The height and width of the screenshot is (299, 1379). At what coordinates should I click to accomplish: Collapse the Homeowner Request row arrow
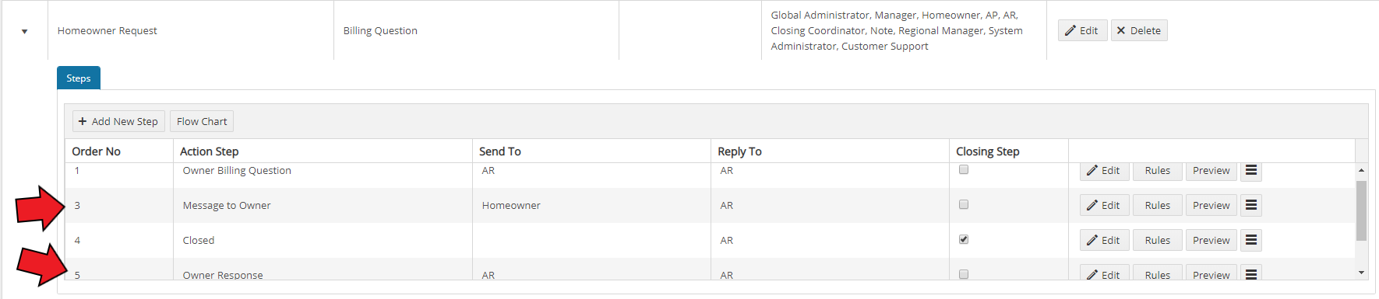pyautogui.click(x=25, y=32)
